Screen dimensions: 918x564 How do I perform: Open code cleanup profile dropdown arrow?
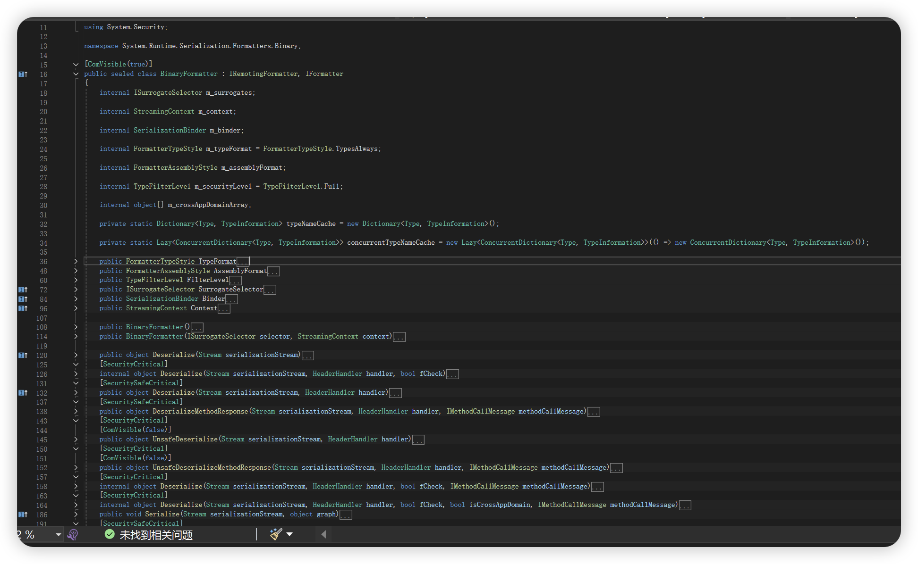point(289,534)
